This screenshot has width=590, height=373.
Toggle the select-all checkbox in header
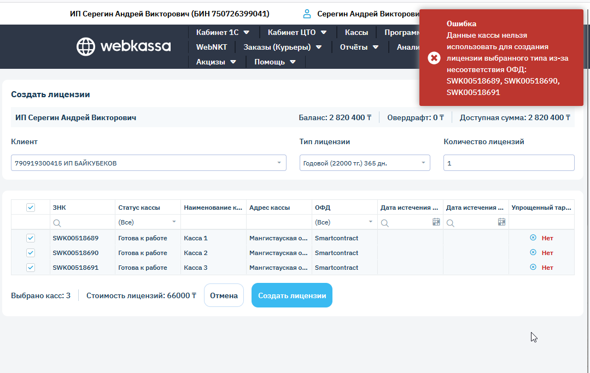[31, 208]
